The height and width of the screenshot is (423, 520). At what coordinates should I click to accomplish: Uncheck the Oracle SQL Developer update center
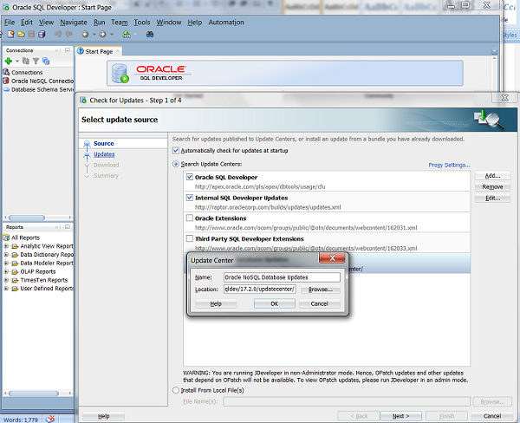(189, 177)
